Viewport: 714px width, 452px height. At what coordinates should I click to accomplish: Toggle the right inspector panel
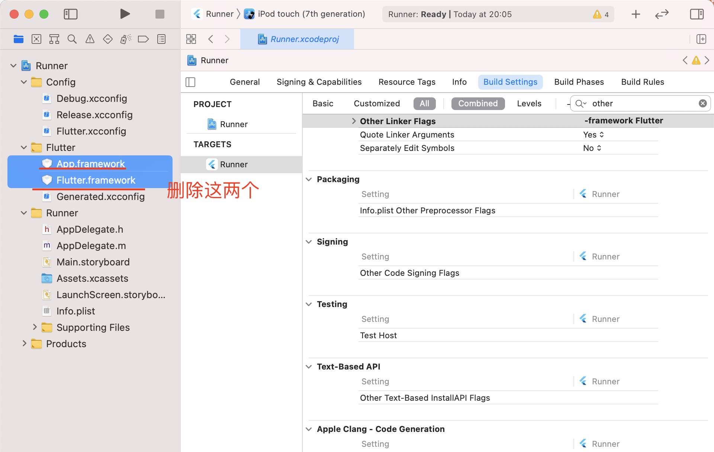(x=697, y=14)
